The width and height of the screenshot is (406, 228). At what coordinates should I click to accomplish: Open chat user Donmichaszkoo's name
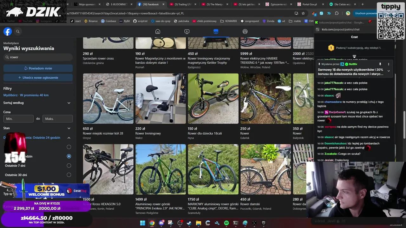336,143
